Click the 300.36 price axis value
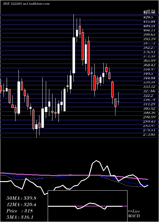This screenshot has height=222, width=159. [x=149, y=113]
